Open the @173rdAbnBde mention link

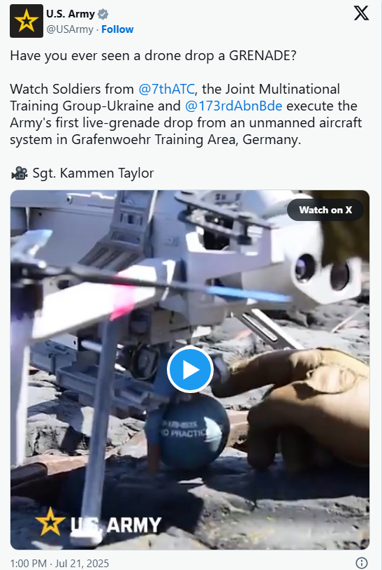233,106
